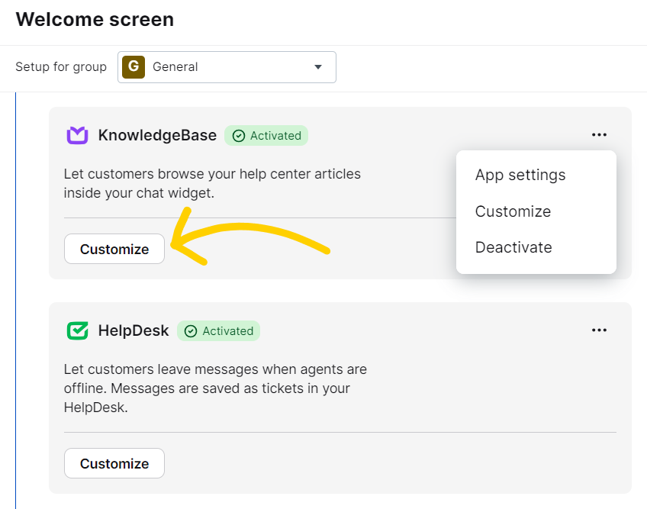Click the green HelpDesk checkmark icon
This screenshot has width=647, height=509.
78,330
